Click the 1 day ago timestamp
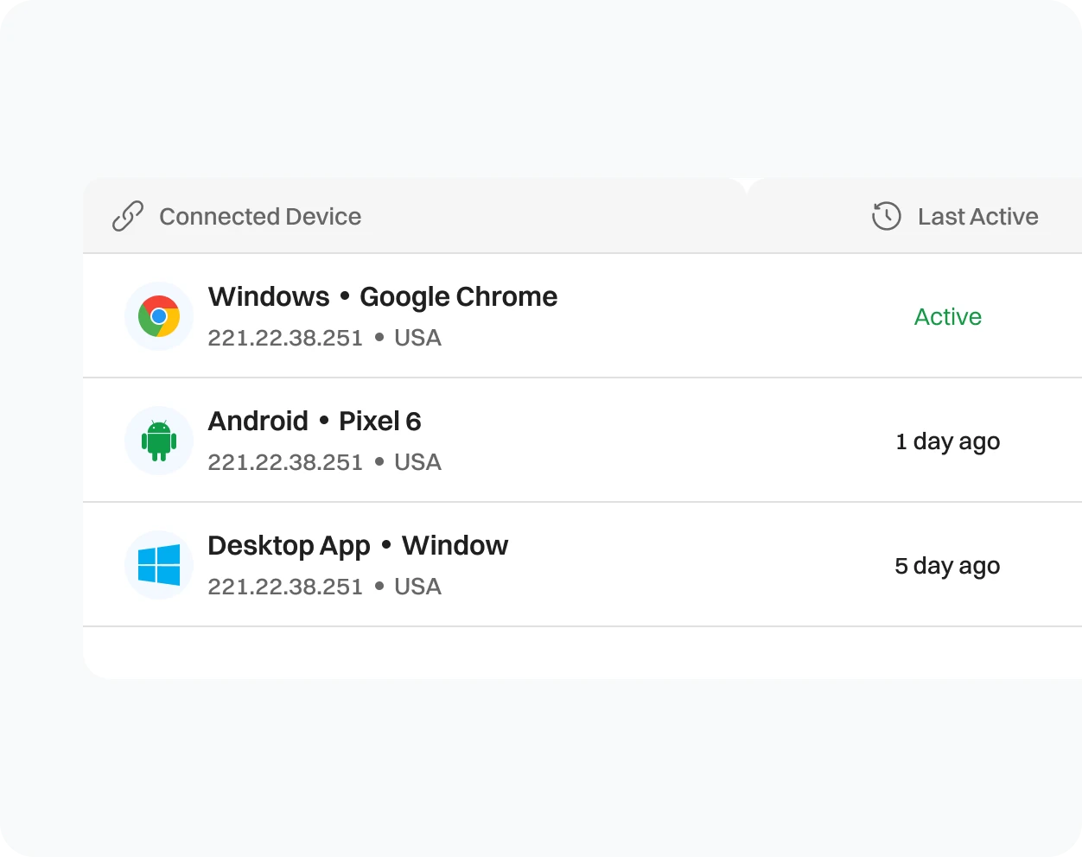The width and height of the screenshot is (1082, 857). 947,441
